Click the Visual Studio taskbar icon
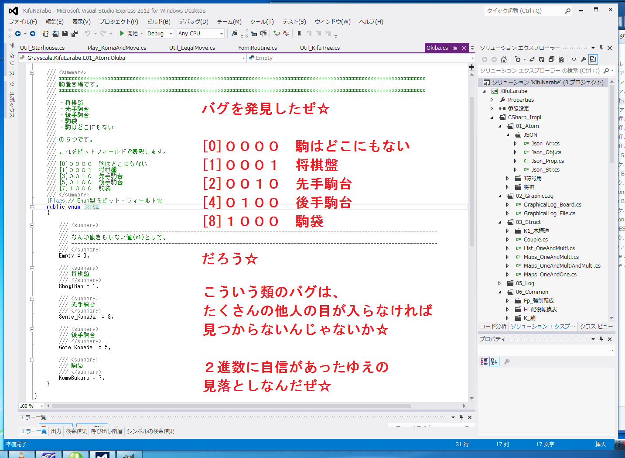 [x=102, y=455]
